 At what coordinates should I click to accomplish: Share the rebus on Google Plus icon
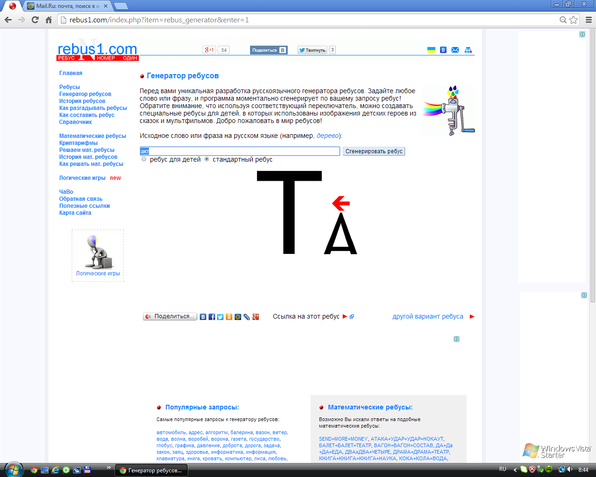point(256,317)
